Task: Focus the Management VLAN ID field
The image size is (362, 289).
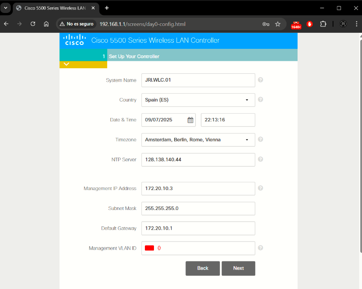Action: 198,248
